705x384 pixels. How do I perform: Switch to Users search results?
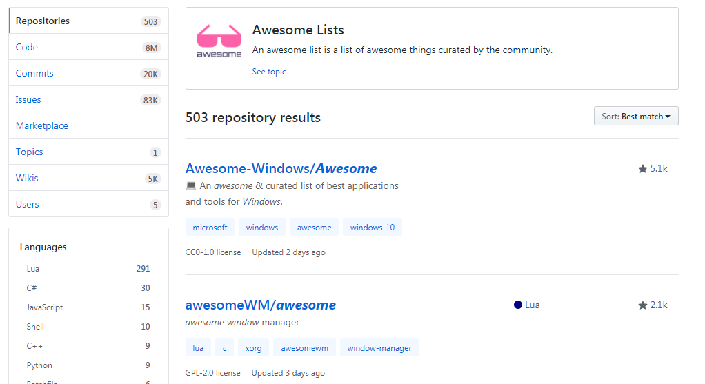[88, 204]
